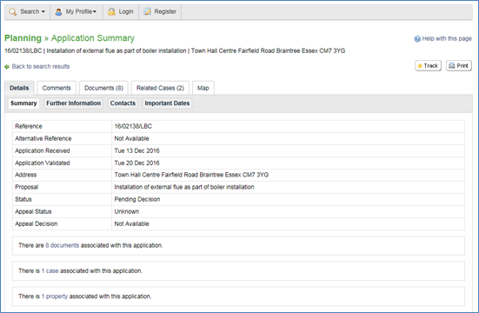Click the Tue 20 Dec 2016 validated date
This screenshot has height=313, width=479.
pyautogui.click(x=136, y=163)
